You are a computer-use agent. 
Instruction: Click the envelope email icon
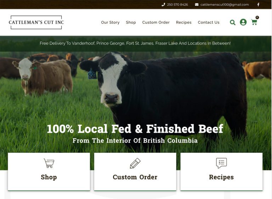[197, 5]
